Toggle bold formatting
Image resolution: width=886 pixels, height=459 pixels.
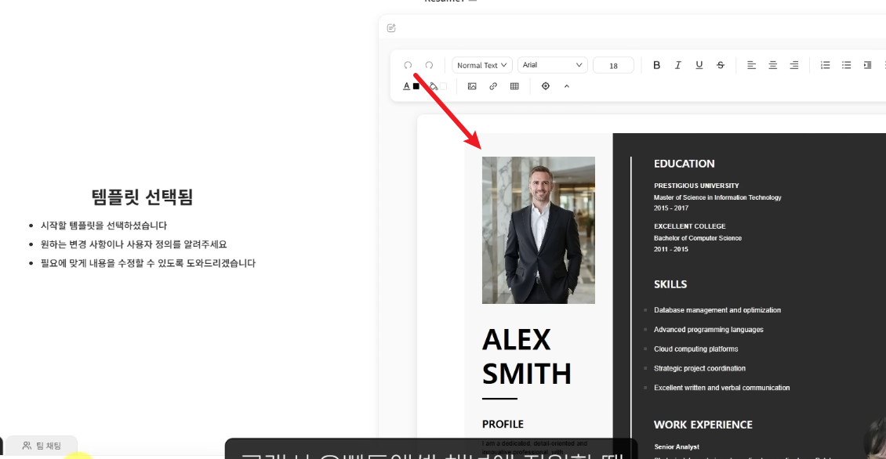tap(656, 66)
